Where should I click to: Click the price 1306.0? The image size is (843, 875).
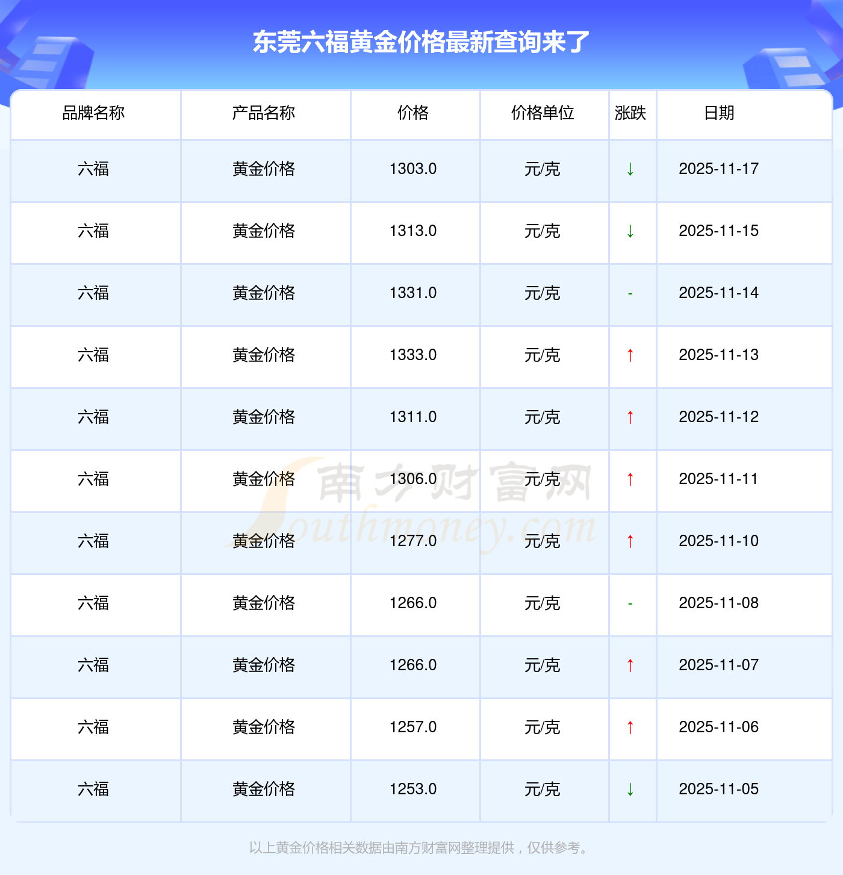pyautogui.click(x=413, y=479)
